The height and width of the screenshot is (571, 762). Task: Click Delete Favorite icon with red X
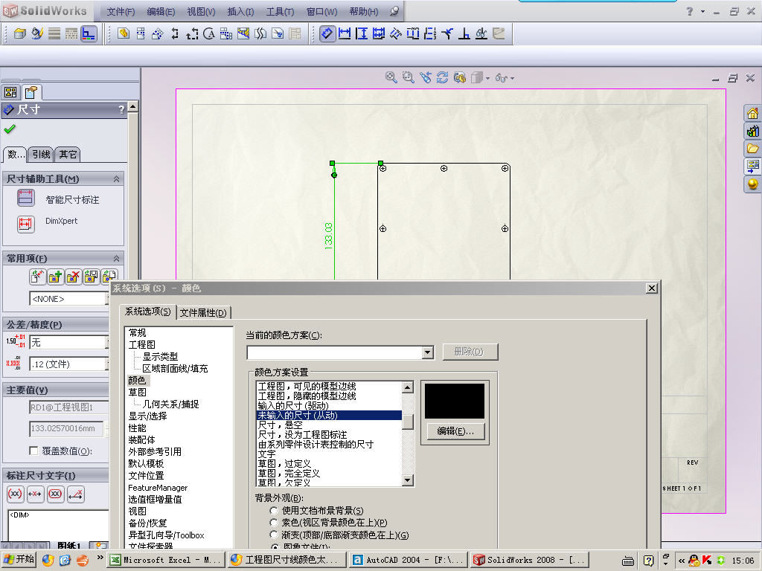73,277
